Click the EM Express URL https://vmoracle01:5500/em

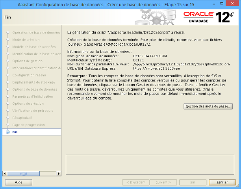click(x=156, y=69)
